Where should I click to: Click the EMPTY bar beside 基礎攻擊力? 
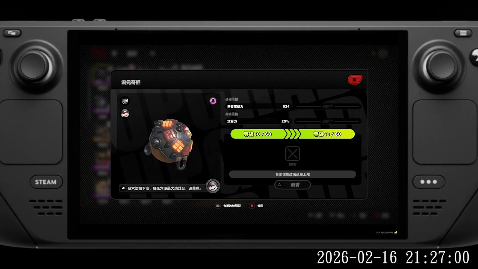[328, 106]
